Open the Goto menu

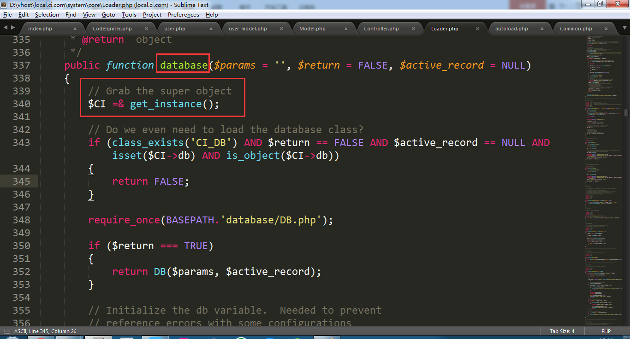click(x=108, y=15)
